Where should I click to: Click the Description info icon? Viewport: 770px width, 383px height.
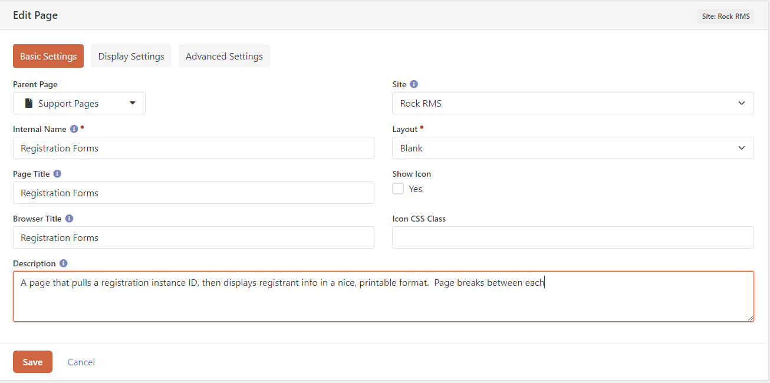click(63, 263)
